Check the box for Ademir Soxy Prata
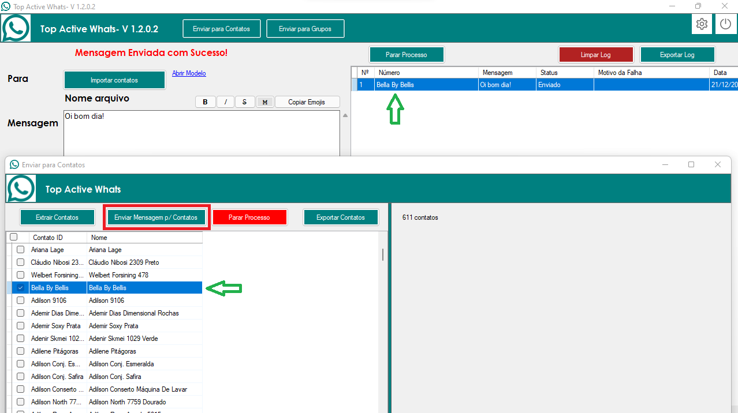Image resolution: width=738 pixels, height=413 pixels. tap(20, 326)
